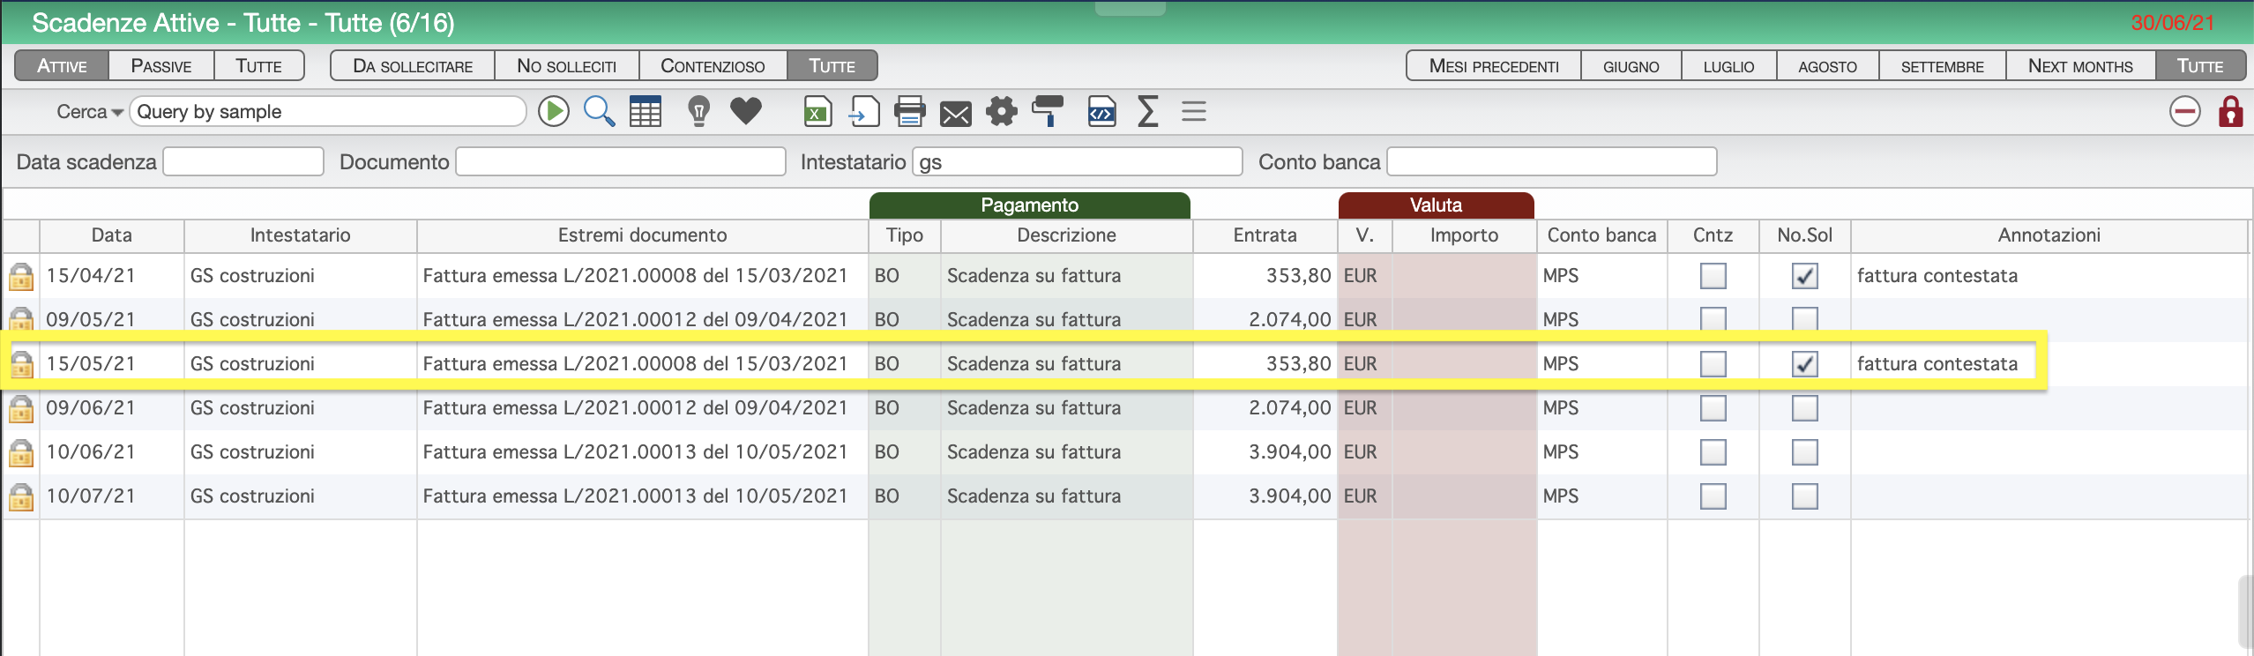Click the Annotazioni column header
Image resolution: width=2254 pixels, height=656 pixels.
click(x=2049, y=235)
